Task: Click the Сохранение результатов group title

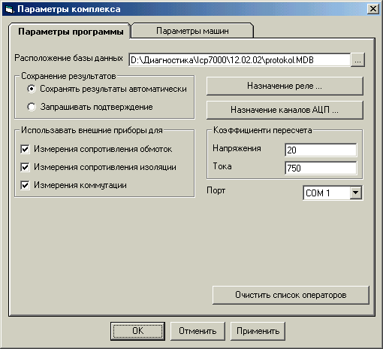Action: tap(68, 76)
